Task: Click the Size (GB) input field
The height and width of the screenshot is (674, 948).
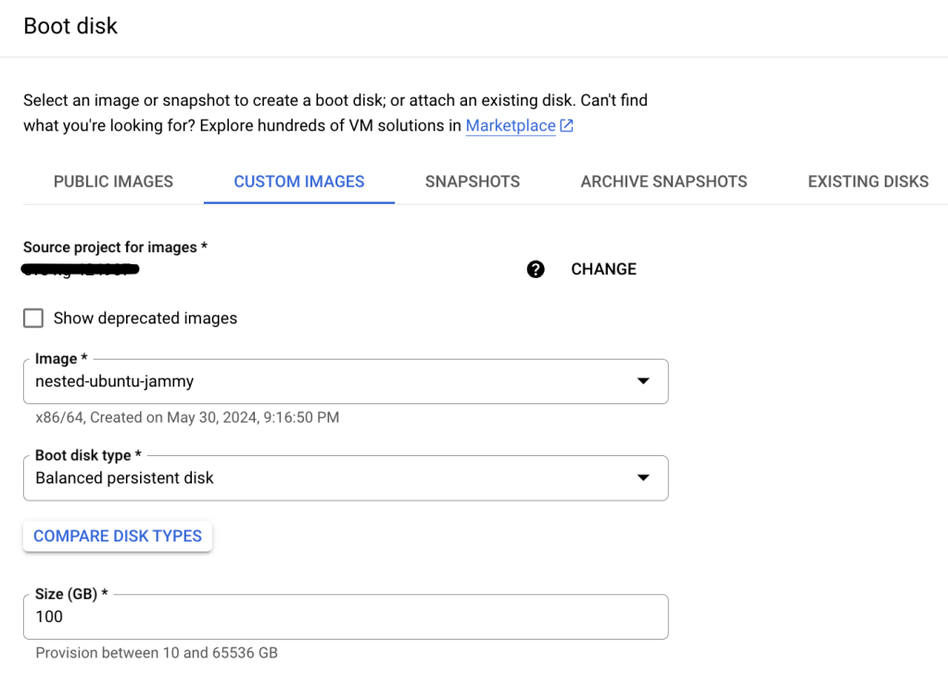Action: pyautogui.click(x=345, y=617)
